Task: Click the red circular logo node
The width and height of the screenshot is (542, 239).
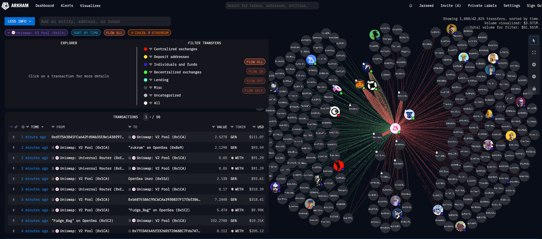Action: point(339,165)
